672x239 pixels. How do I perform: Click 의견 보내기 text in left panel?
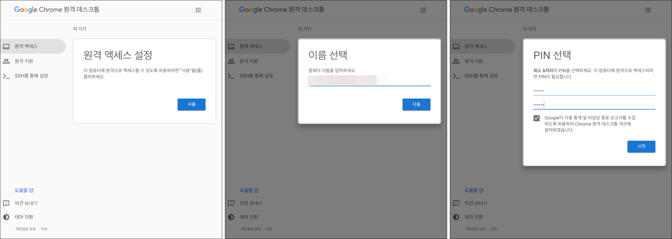[x=26, y=203]
